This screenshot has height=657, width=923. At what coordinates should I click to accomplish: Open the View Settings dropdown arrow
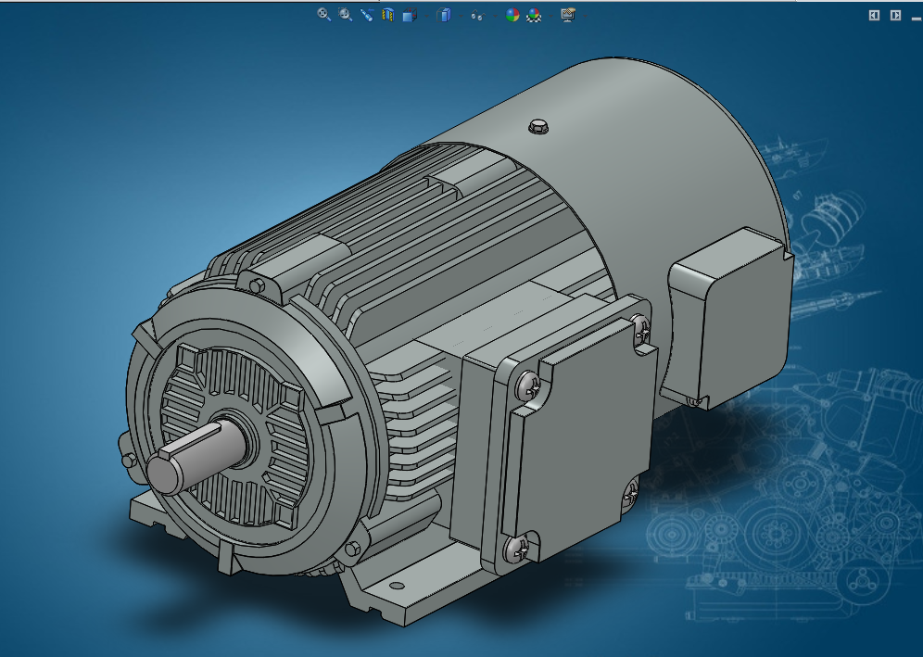pyautogui.click(x=585, y=16)
